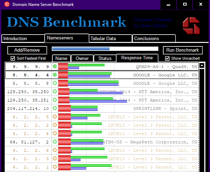Click the vertical scrollbar track
The height and width of the screenshot is (172, 210).
(x=202, y=120)
